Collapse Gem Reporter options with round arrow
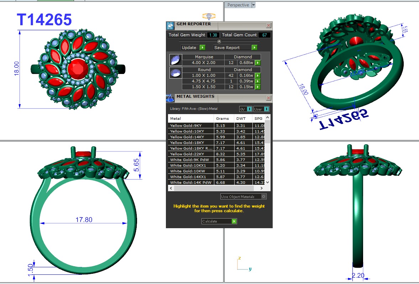The height and width of the screenshot is (284, 419). 219,42
